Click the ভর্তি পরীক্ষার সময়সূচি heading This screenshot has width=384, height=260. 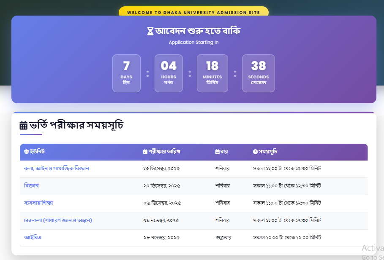pos(76,125)
